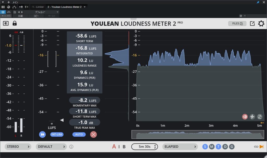Open dropdown arrow beside small host gear

pos(245,16)
